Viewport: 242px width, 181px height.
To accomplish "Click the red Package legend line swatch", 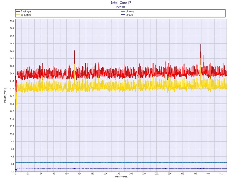I will tap(18, 12).
